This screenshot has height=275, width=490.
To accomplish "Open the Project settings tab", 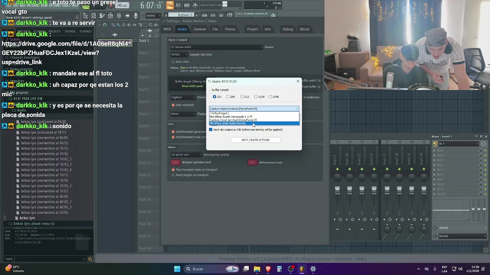I will pyautogui.click(x=252, y=29).
